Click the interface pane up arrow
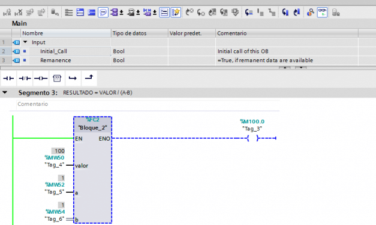This screenshot has height=225, width=376. 285,68
